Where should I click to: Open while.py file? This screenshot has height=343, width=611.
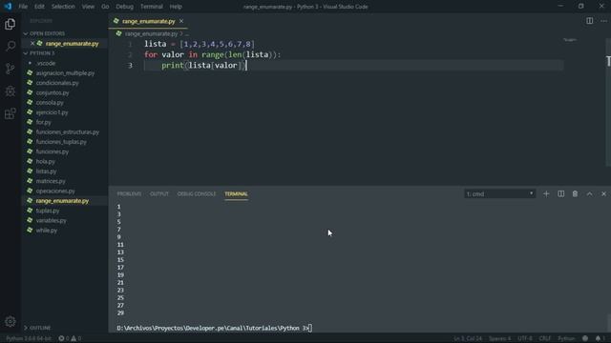47,231
